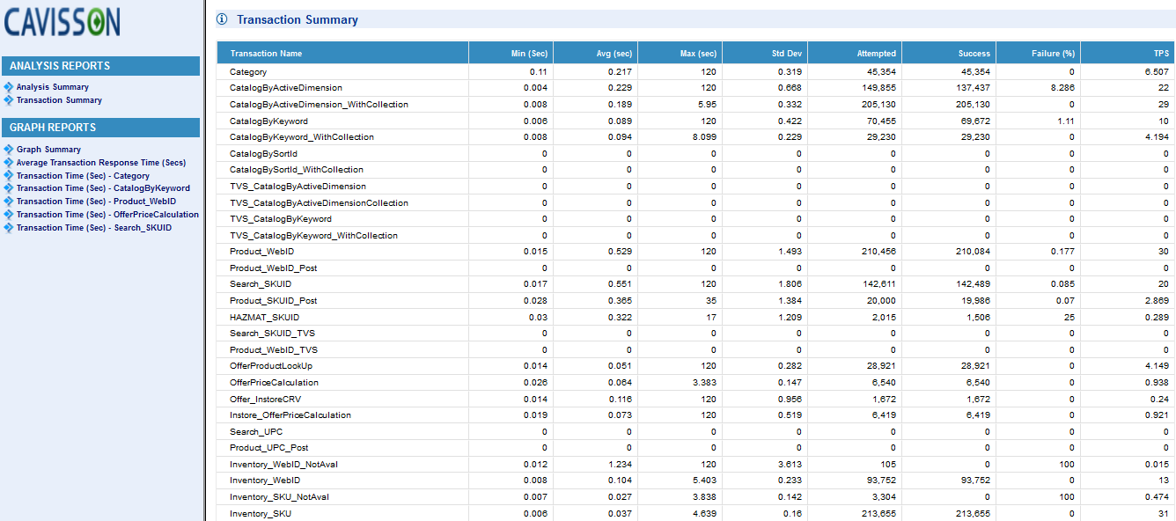This screenshot has width=1176, height=521.
Task: Click the ANALYSIS REPORTS section header
Action: coord(100,66)
